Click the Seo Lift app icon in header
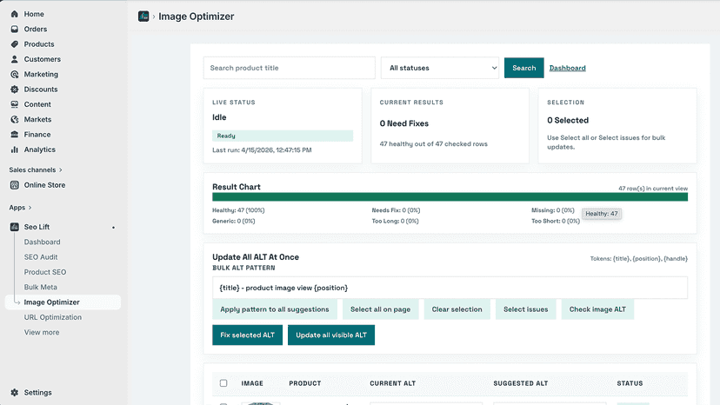The height and width of the screenshot is (405, 720). pos(143,17)
